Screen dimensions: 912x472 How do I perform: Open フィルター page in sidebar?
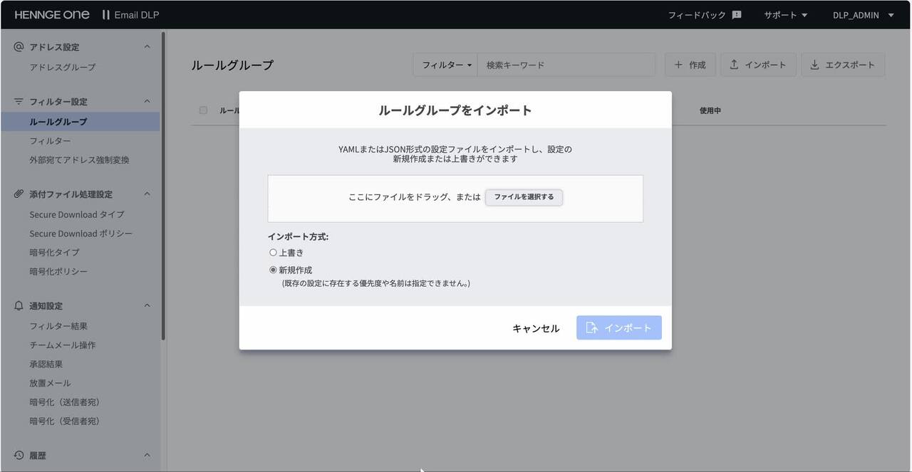tap(50, 141)
